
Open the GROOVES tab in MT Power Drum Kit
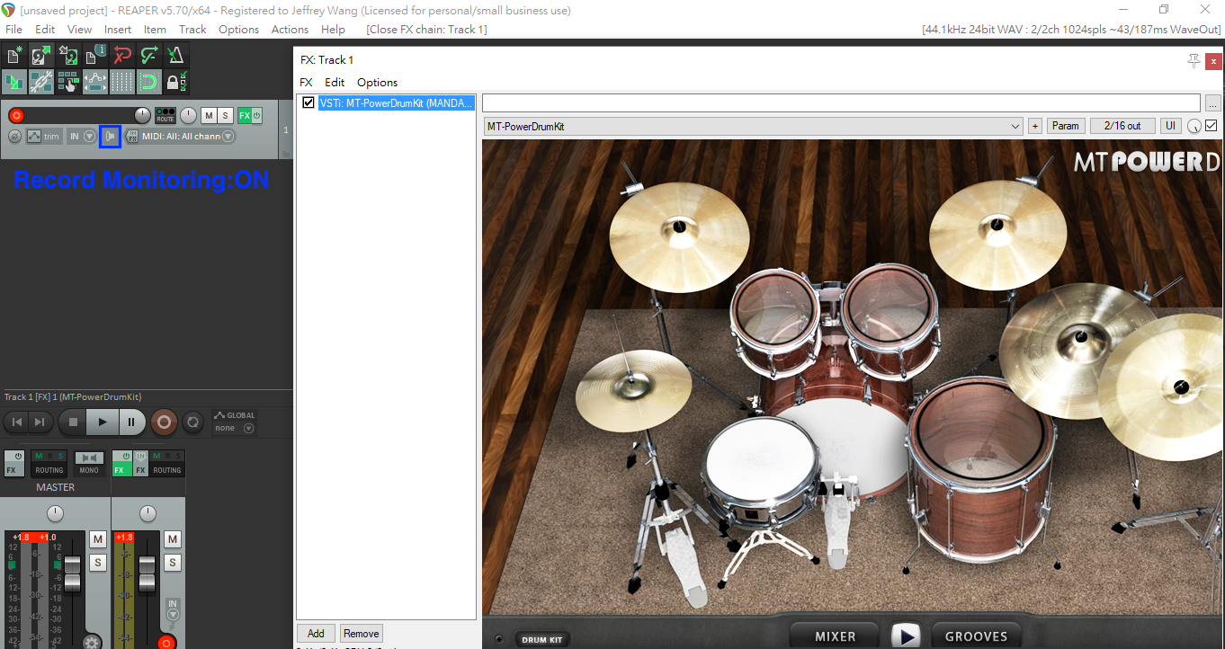tap(976, 636)
